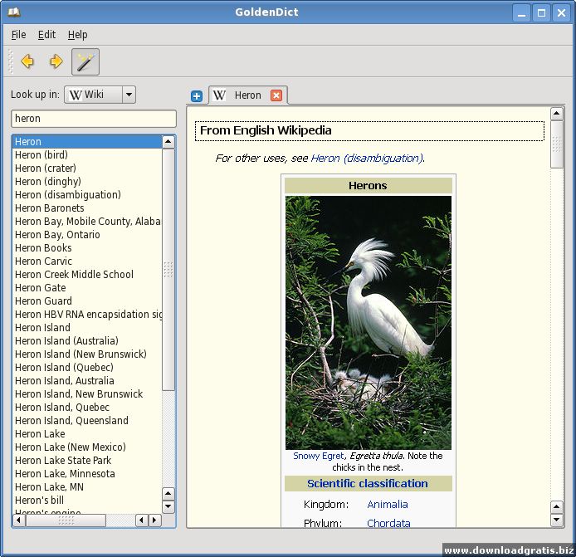The height and width of the screenshot is (557, 576).
Task: Select Heron Gate entry
Action: coord(87,288)
